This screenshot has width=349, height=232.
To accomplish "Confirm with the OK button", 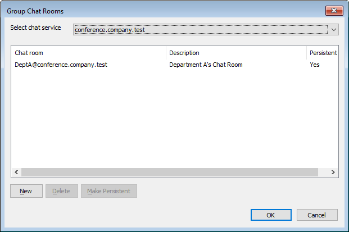I will 271,215.
